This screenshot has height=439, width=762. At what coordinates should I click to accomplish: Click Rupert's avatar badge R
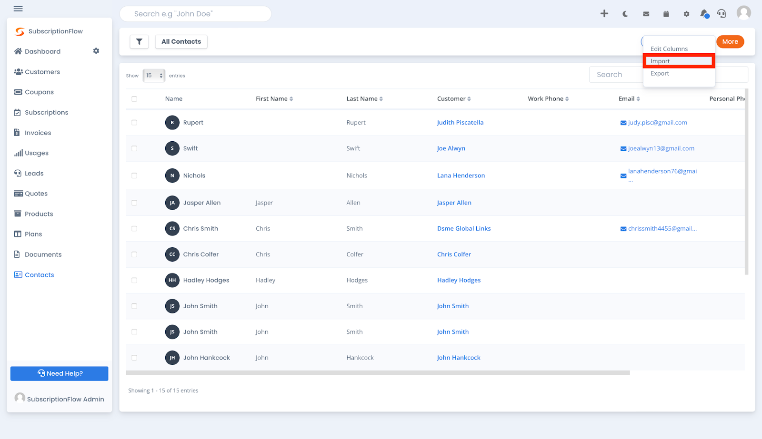172,123
